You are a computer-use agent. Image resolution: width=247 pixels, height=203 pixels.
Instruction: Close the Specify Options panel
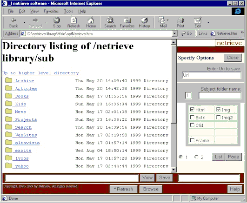233,58
